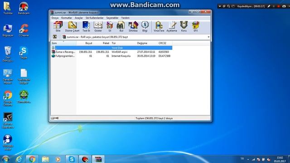Screen dimensions: 290x163
Task: Take Bandicam screenshot camera icon
Action: tap(284, 6)
